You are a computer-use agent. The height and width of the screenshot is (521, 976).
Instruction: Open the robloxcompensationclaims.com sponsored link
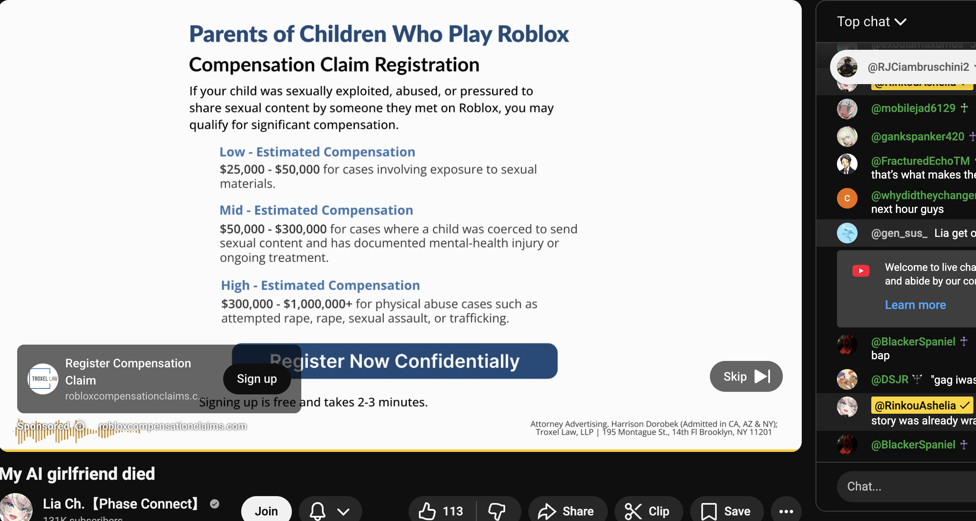[x=173, y=426]
